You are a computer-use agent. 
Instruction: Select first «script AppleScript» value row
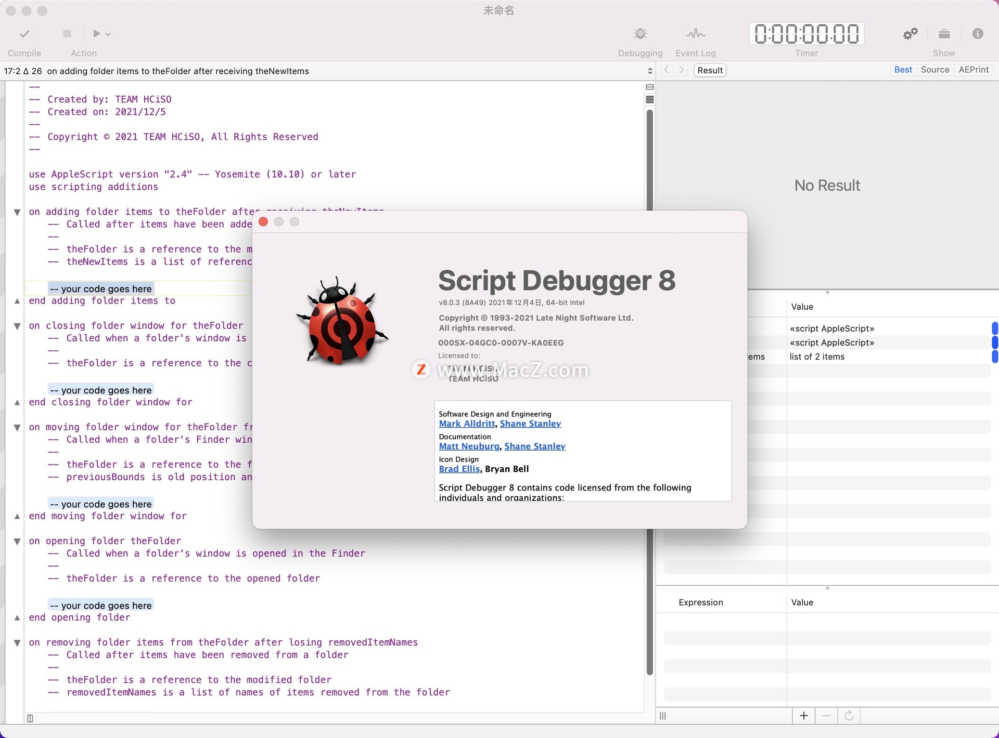831,328
